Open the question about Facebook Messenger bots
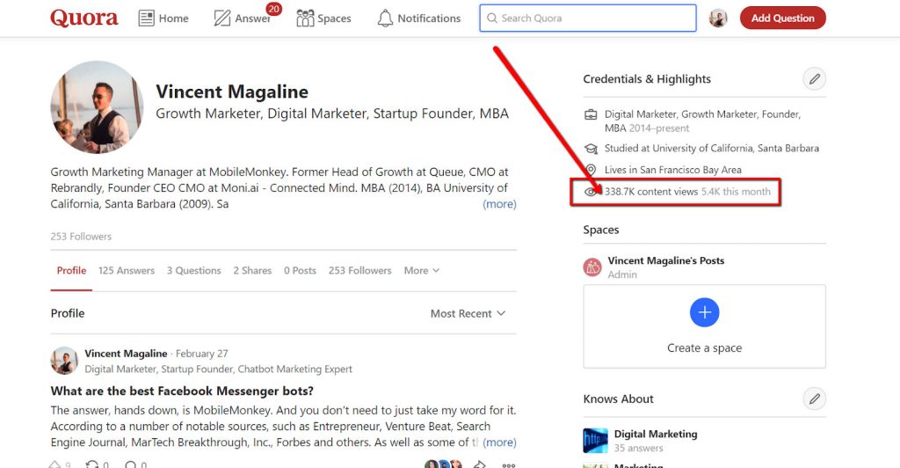Screen dimensions: 900x468 [x=182, y=391]
